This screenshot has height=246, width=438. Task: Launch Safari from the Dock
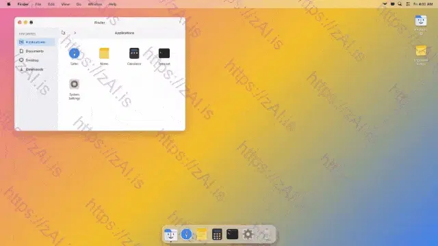[186, 234]
